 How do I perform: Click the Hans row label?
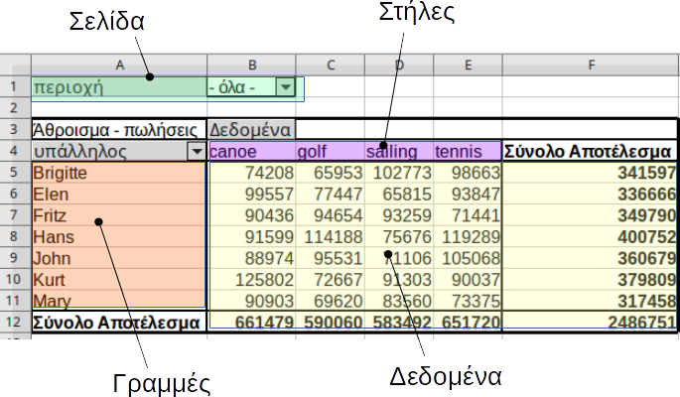point(119,236)
